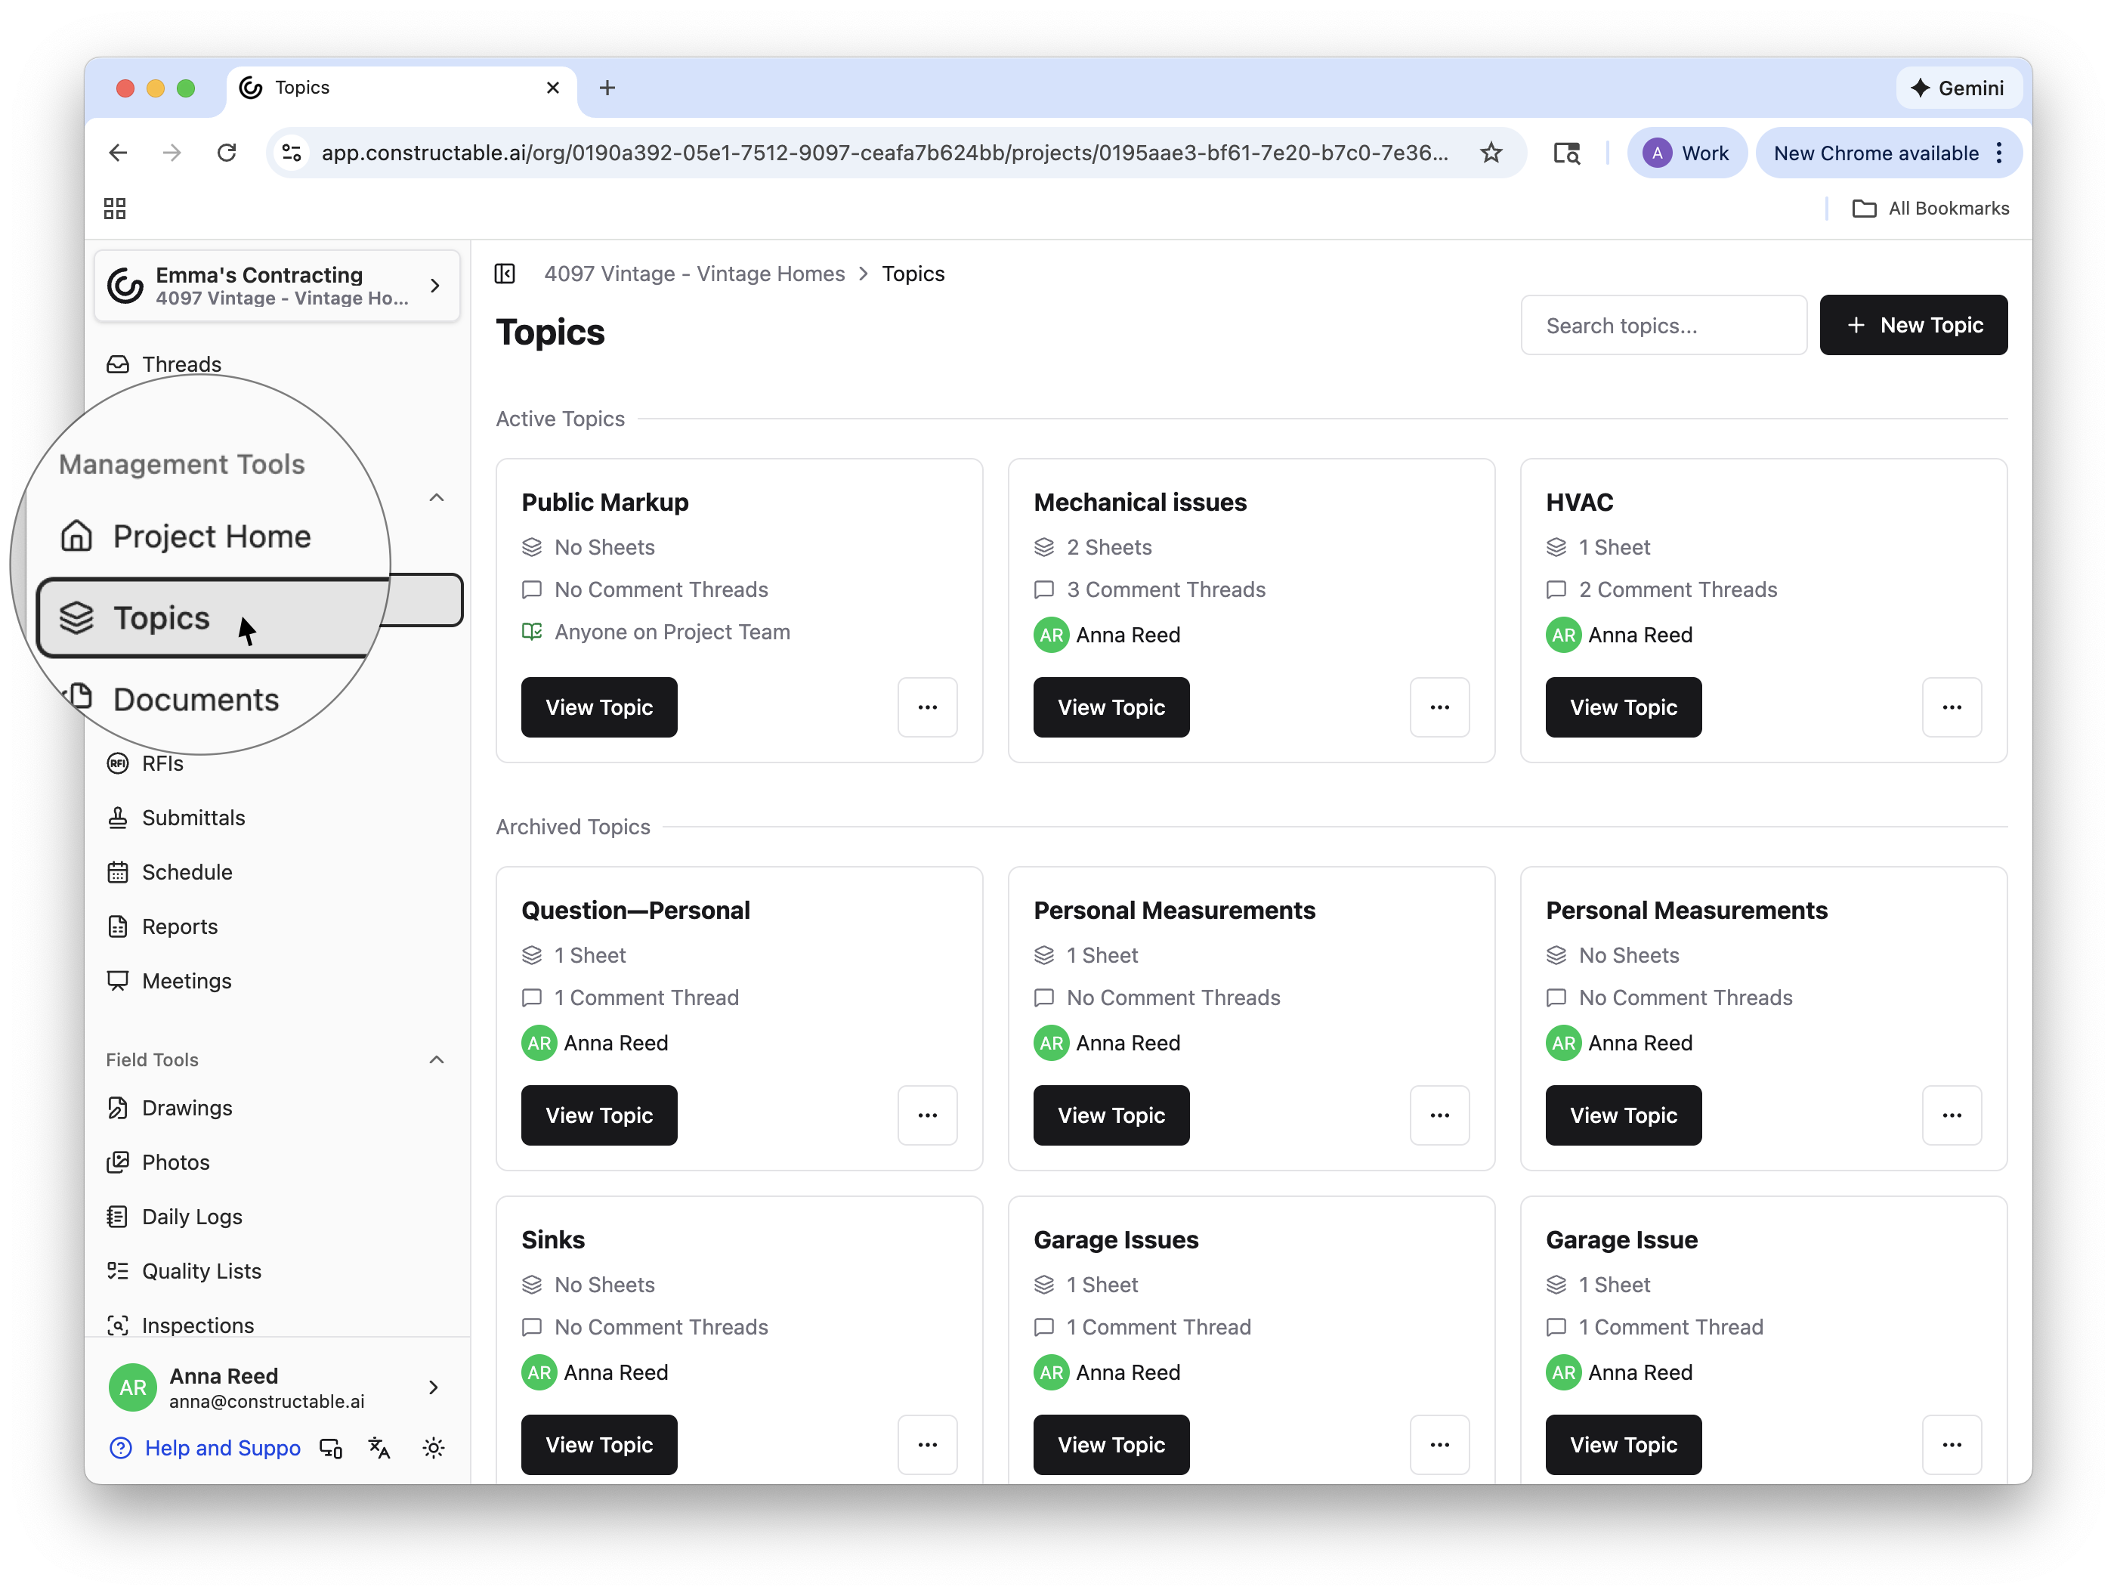2117x1596 pixels.
Task: Close the Topics browser tab
Action: coord(552,88)
